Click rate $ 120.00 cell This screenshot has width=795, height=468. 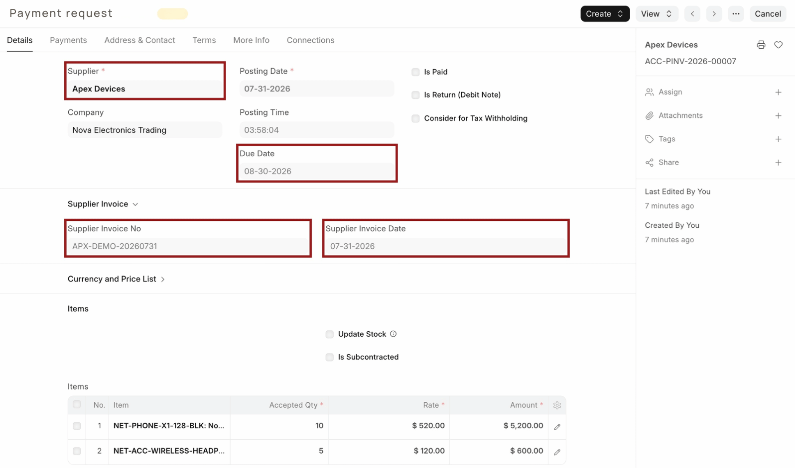(390, 451)
